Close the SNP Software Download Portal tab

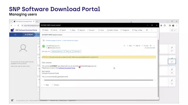pos(33,21)
